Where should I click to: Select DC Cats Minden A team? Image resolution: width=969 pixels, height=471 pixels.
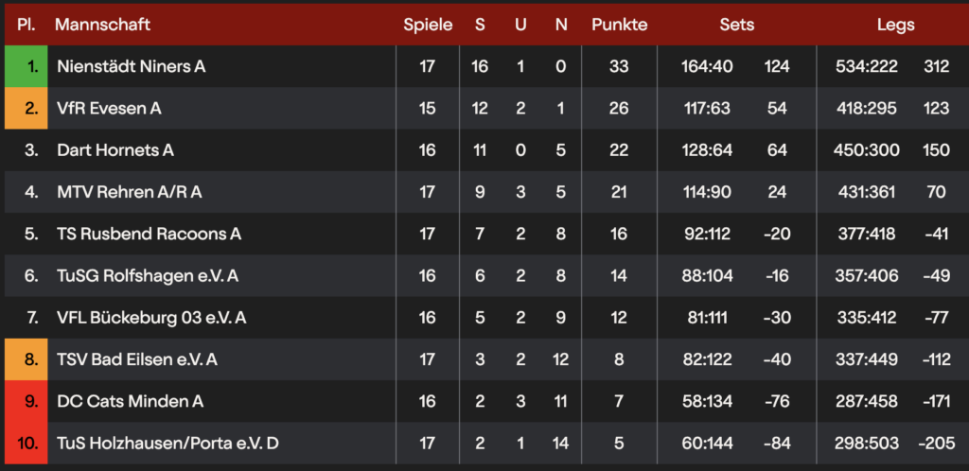click(130, 401)
